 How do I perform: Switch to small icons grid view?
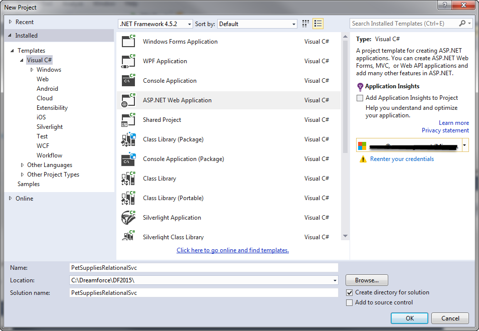point(306,24)
